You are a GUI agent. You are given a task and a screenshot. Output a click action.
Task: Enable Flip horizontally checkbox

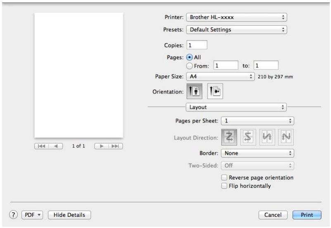click(x=224, y=186)
